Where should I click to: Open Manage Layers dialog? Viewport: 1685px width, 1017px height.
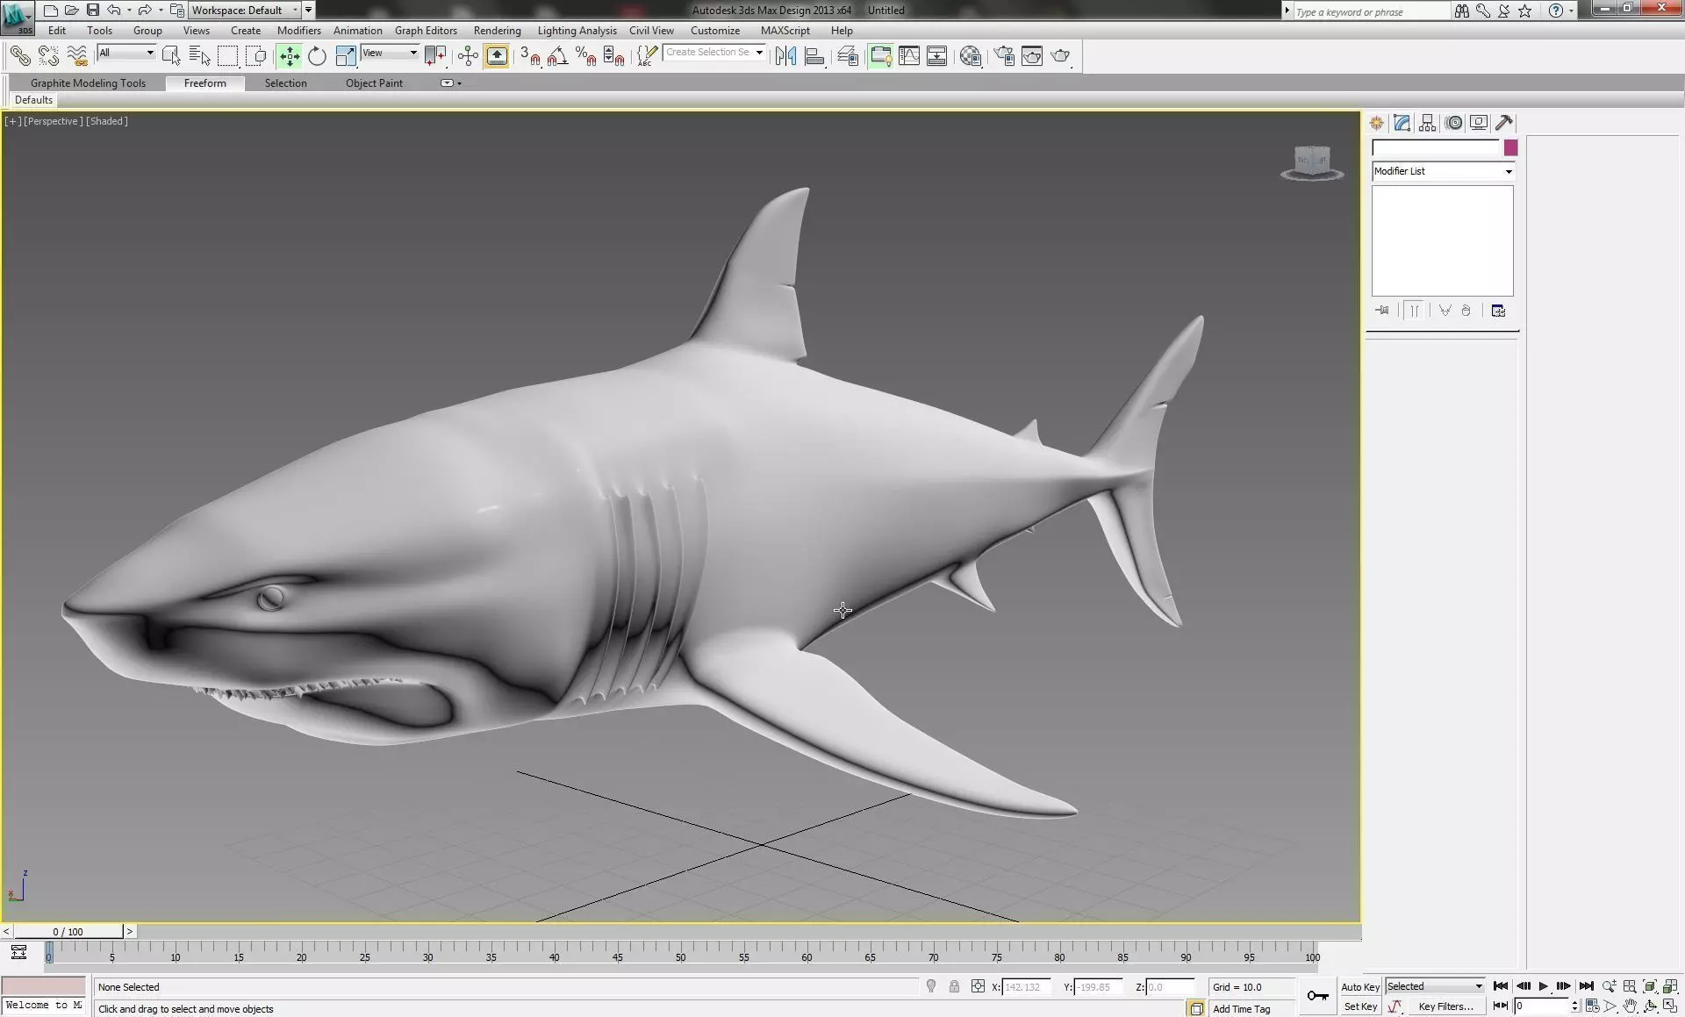click(x=847, y=56)
